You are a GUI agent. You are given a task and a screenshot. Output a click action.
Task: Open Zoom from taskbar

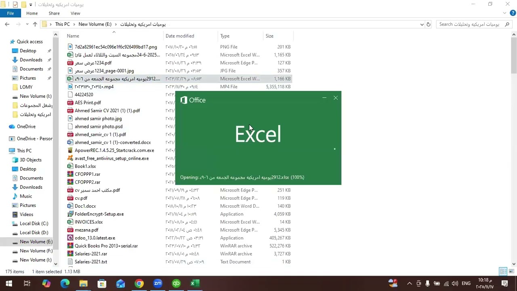coord(158,283)
